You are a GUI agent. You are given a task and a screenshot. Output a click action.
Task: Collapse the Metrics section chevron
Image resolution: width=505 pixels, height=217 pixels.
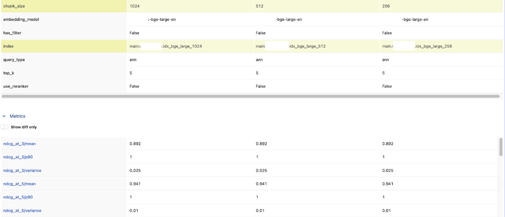[x=4, y=116]
